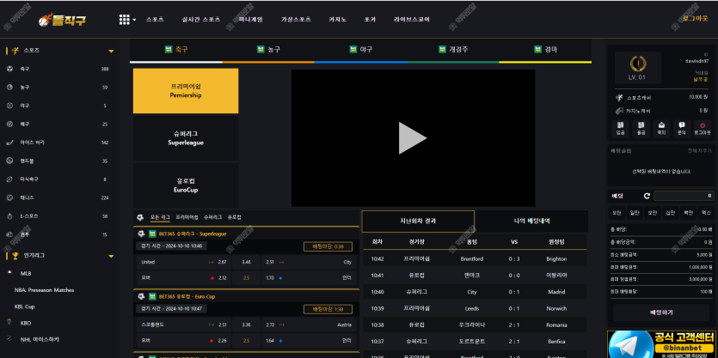Switch to the 야구 tab
The image size is (718, 358).
tap(360, 50)
